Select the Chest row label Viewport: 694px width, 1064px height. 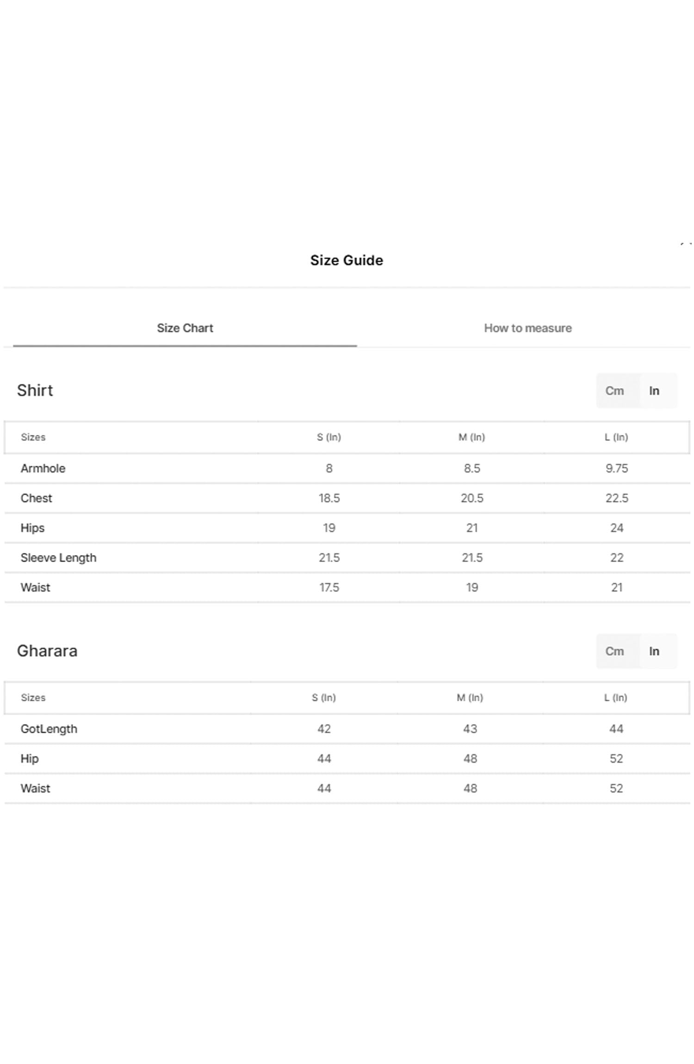37,498
